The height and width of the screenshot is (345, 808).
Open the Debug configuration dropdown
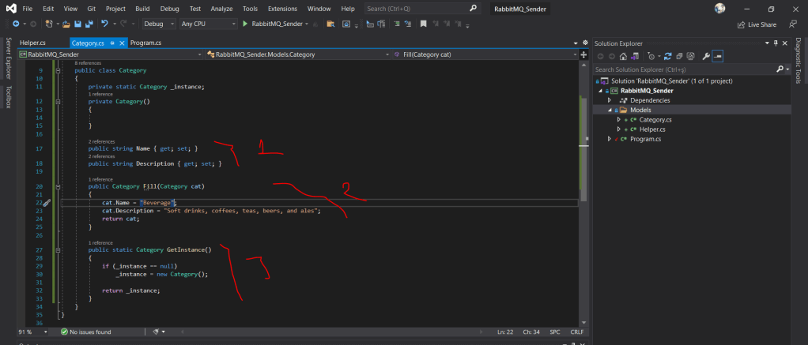click(158, 24)
